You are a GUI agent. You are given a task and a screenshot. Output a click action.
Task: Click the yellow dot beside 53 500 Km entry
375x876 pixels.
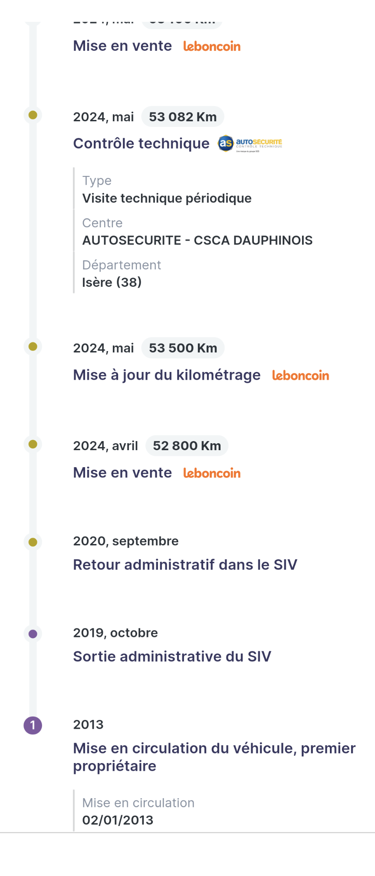(33, 346)
